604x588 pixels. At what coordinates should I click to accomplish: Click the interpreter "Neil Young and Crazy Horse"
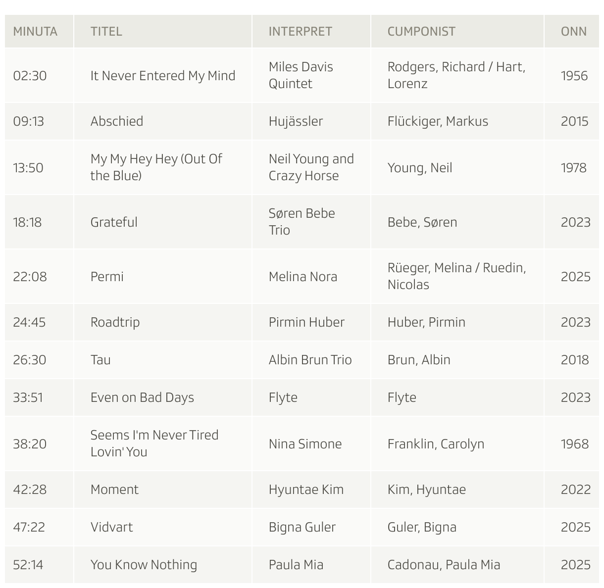click(311, 167)
